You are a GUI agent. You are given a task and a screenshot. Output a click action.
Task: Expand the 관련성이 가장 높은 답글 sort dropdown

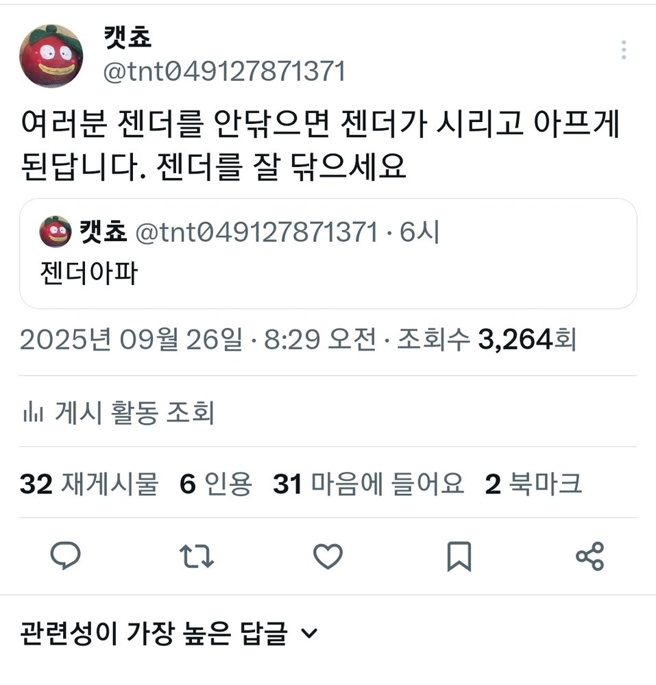click(169, 633)
